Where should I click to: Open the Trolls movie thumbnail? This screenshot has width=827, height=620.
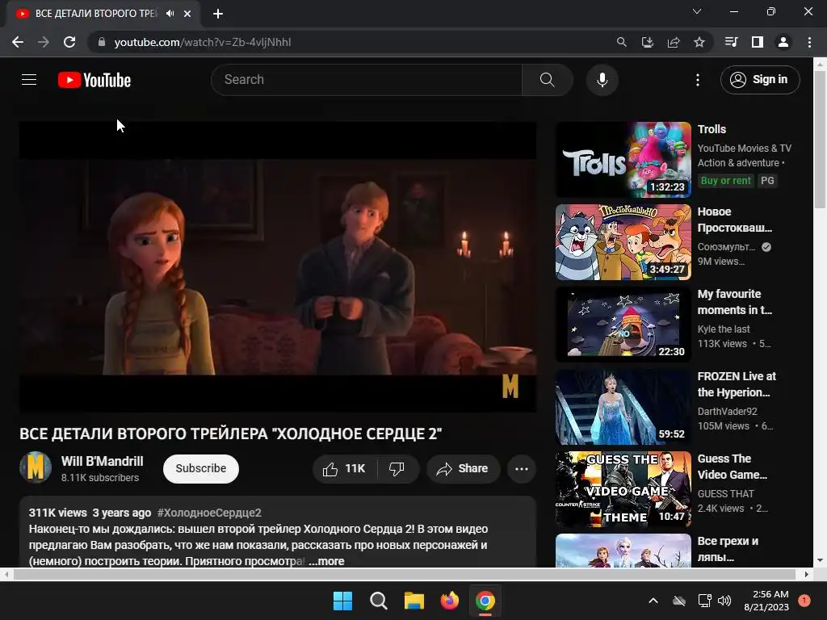coord(623,160)
